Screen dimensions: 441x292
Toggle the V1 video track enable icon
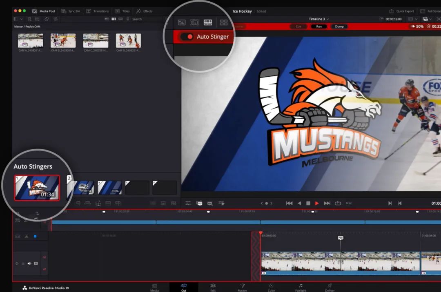point(36,263)
